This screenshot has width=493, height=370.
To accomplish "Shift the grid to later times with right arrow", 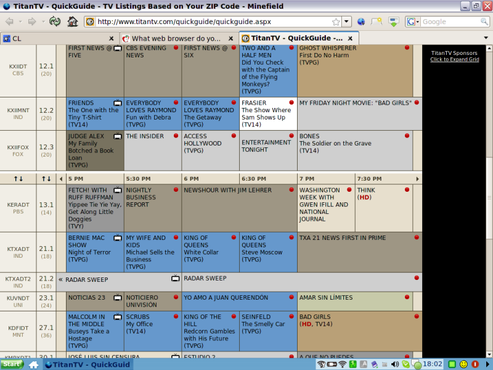I will coord(417,179).
